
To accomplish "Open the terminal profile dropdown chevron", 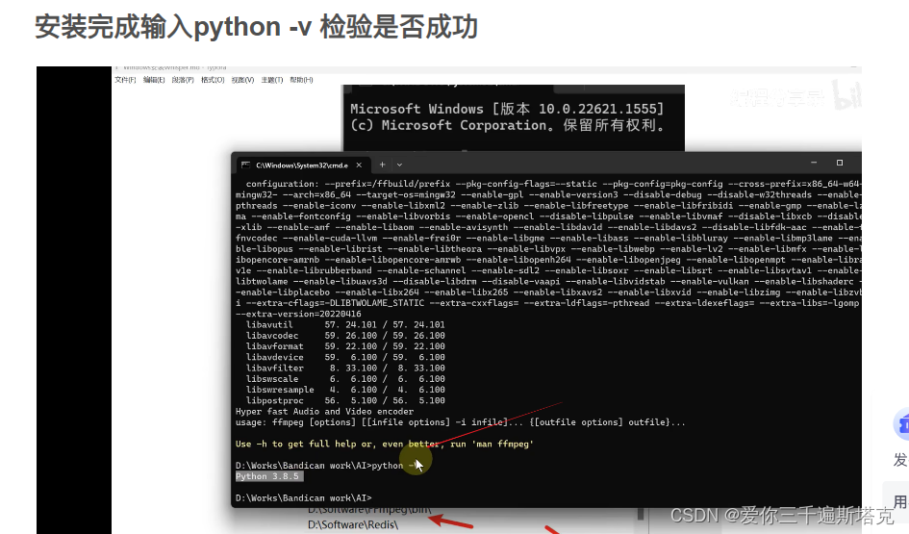I will tap(399, 165).
